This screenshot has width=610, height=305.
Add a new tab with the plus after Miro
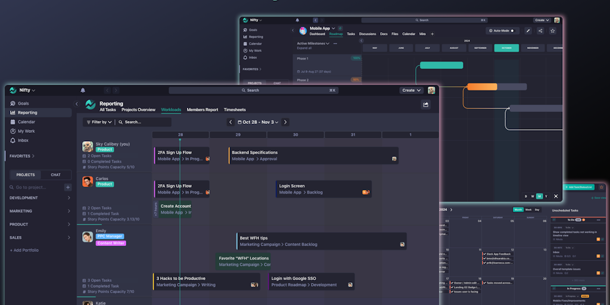pos(432,34)
